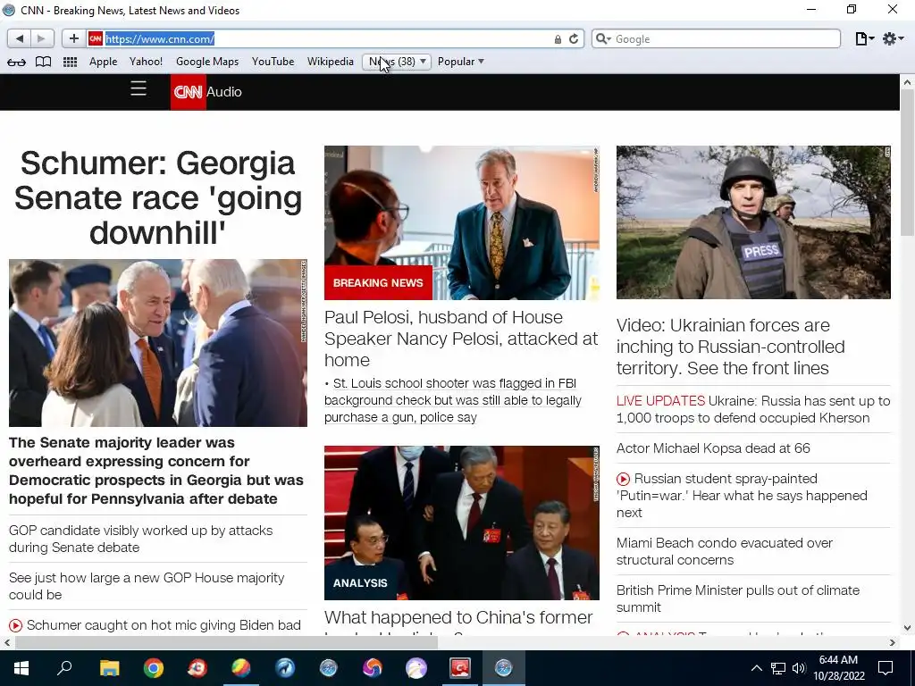915x686 pixels.
Task: Open Ukrainian forces video headline
Action: (x=731, y=347)
